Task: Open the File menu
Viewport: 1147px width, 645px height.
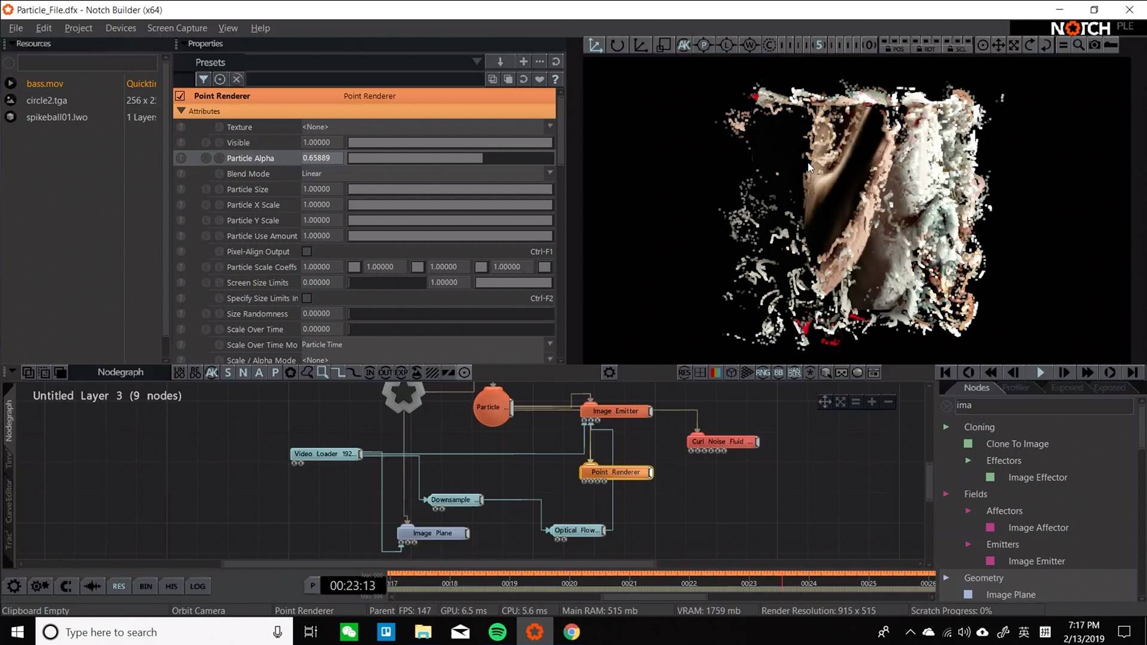Action: (16, 28)
